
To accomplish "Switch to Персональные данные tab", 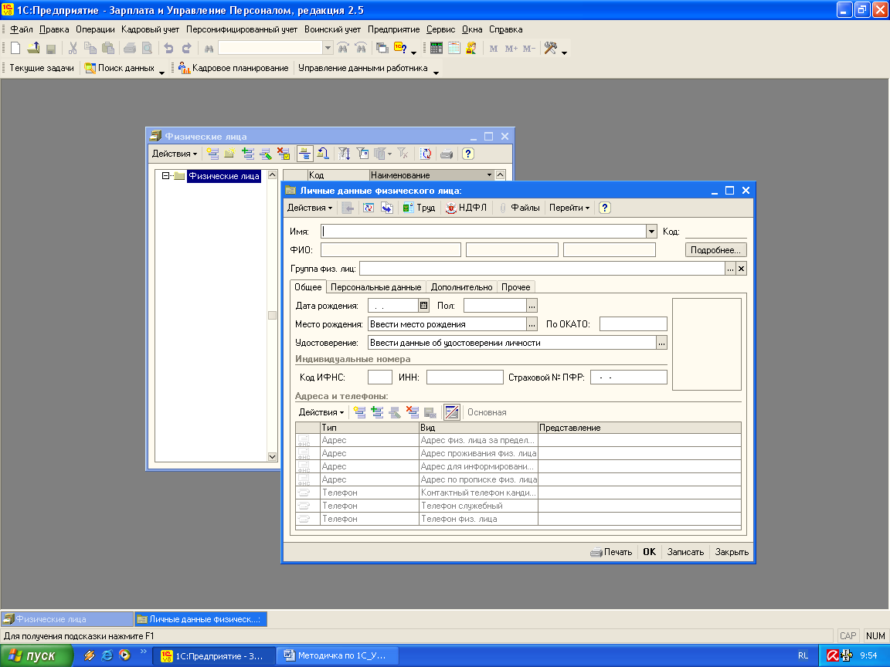I will point(375,287).
